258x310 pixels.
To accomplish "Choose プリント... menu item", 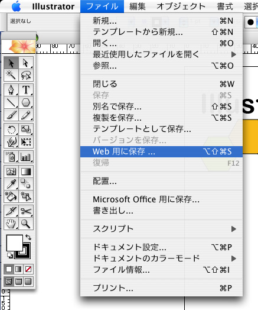I will coord(161,288).
